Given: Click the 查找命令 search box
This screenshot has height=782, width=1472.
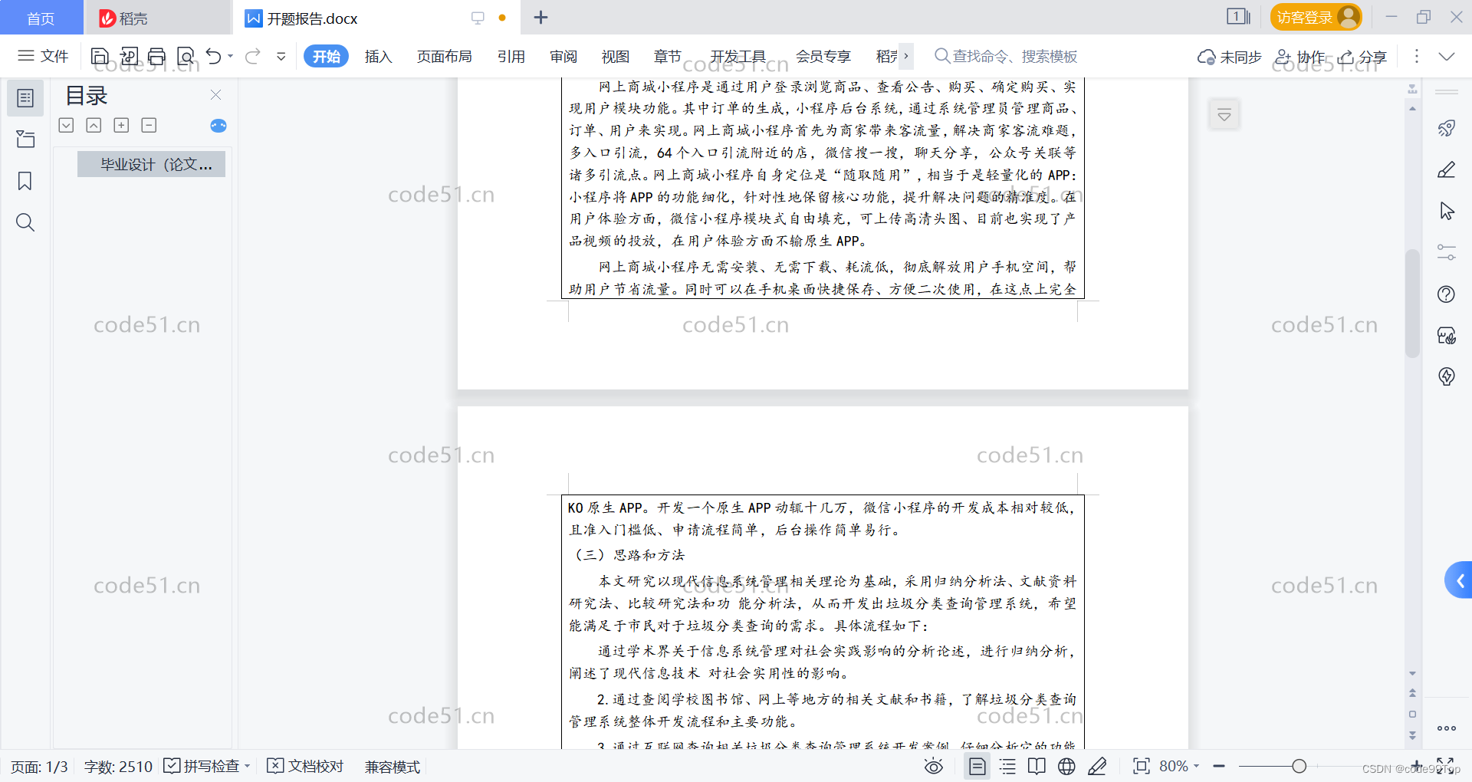Looking at the screenshot, I should 1006,56.
